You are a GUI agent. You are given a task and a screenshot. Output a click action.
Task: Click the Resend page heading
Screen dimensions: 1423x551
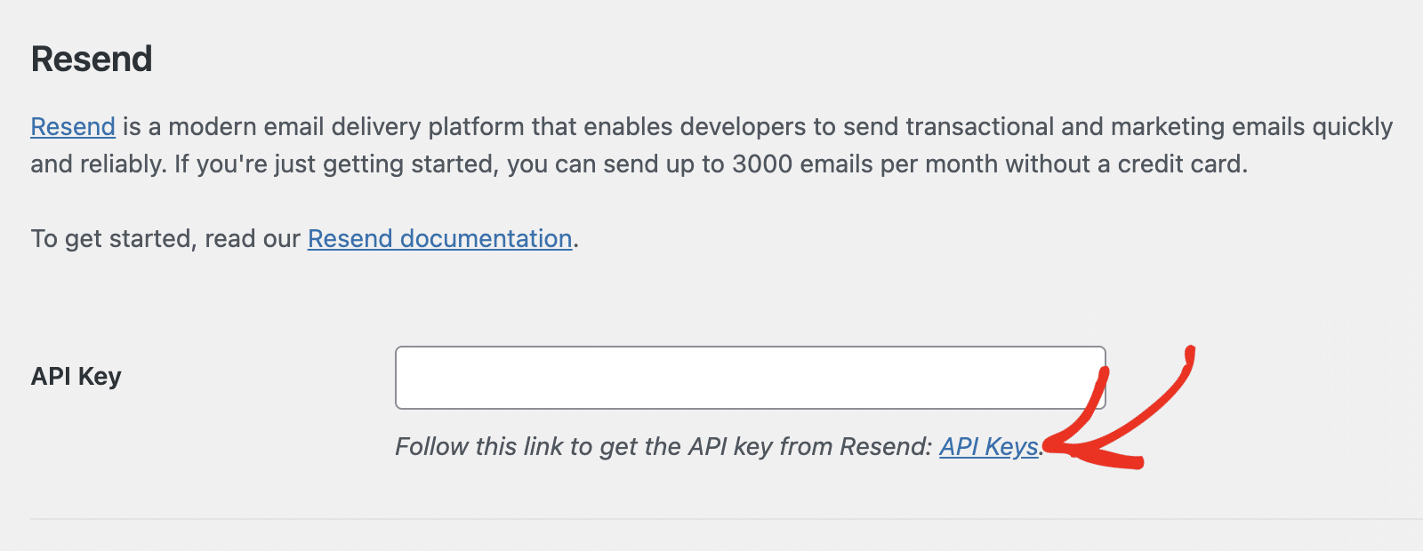coord(91,59)
